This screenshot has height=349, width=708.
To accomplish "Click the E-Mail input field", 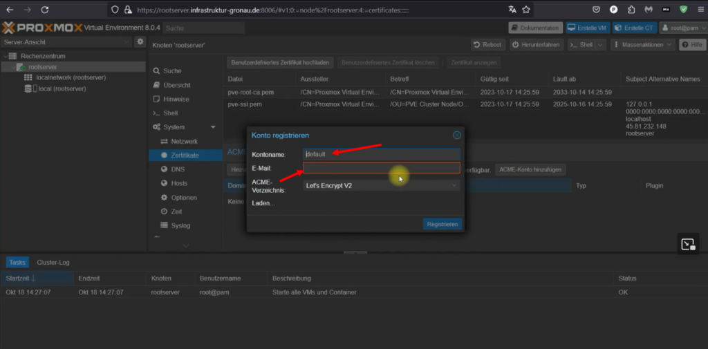I will tap(381, 168).
